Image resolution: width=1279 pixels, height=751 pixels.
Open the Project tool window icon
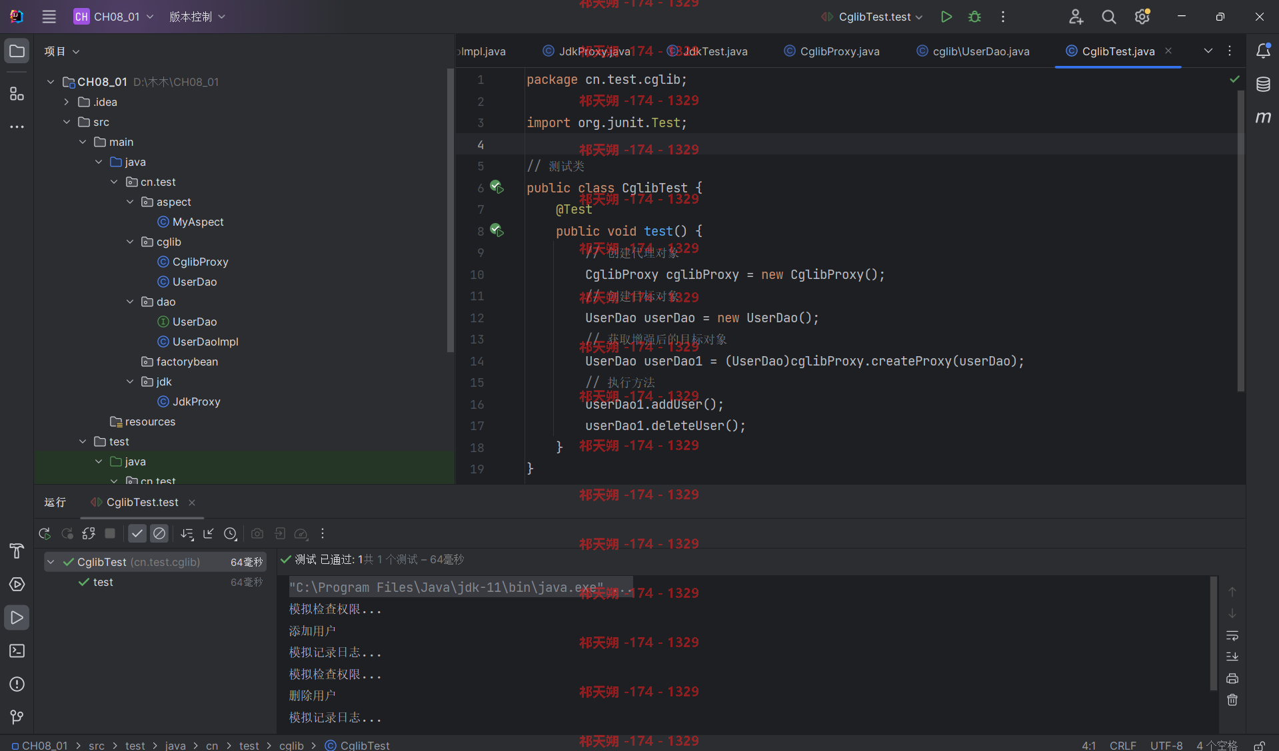[x=17, y=51]
